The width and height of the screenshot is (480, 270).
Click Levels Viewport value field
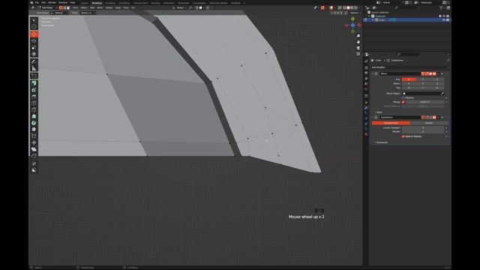point(423,127)
